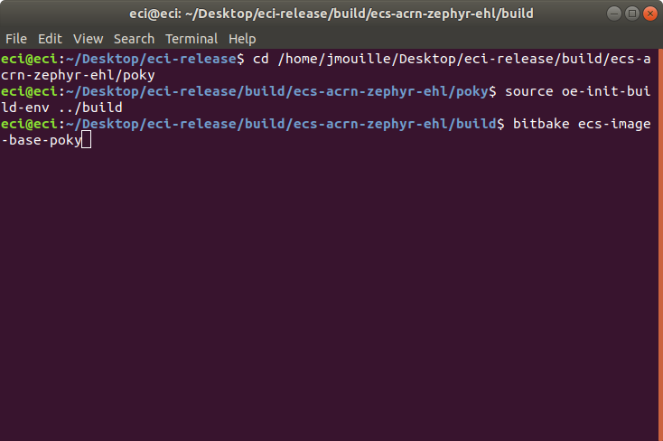Open the Search menu

tap(134, 39)
